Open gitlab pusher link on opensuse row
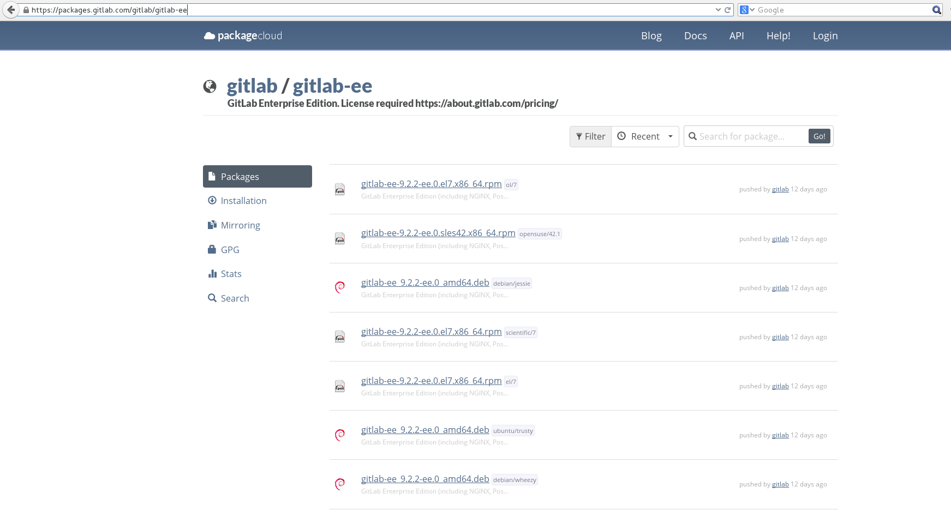The width and height of the screenshot is (951, 511). tap(780, 239)
